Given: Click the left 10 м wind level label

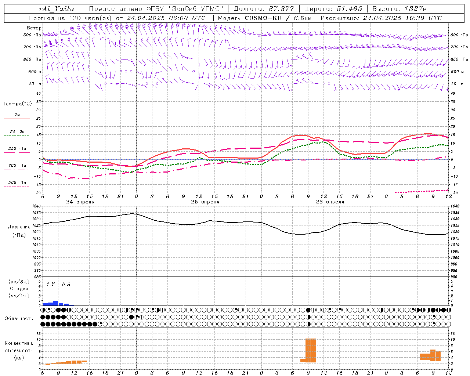Looking at the screenshot, I should (x=35, y=84).
